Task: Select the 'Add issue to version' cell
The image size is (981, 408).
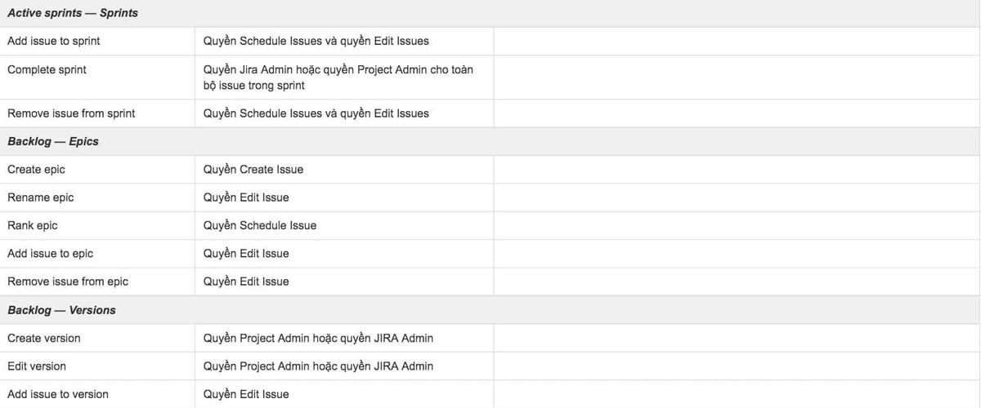Action: click(58, 394)
